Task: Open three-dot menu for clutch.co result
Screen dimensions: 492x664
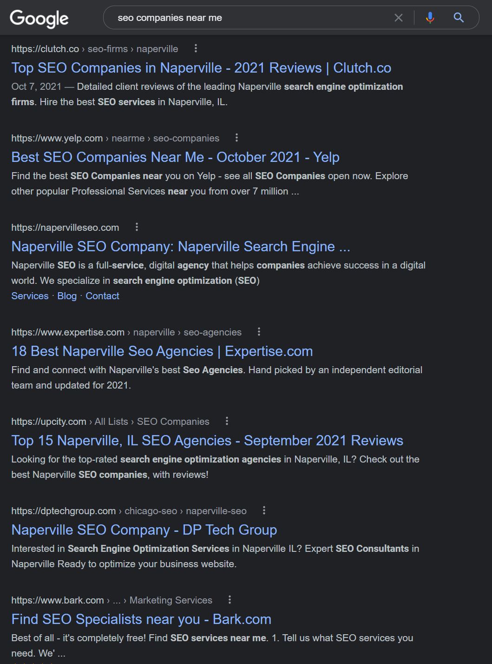Action: click(x=196, y=48)
